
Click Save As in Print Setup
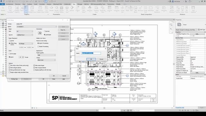click(x=63, y=30)
